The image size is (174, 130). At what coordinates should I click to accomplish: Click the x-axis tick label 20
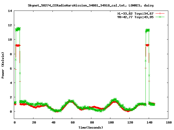(34, 122)
